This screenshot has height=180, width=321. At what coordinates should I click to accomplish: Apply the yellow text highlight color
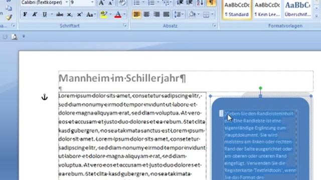pyautogui.click(x=104, y=14)
